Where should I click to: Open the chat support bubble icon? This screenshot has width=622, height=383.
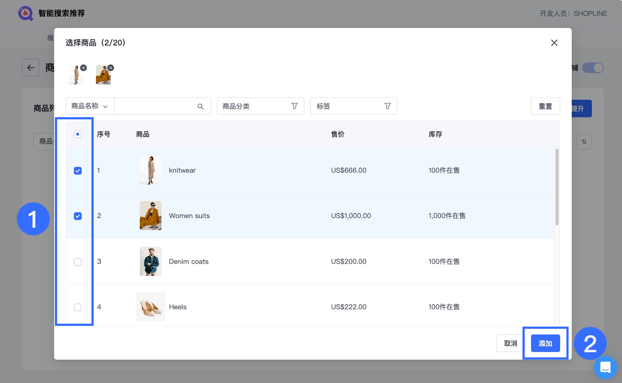(605, 367)
